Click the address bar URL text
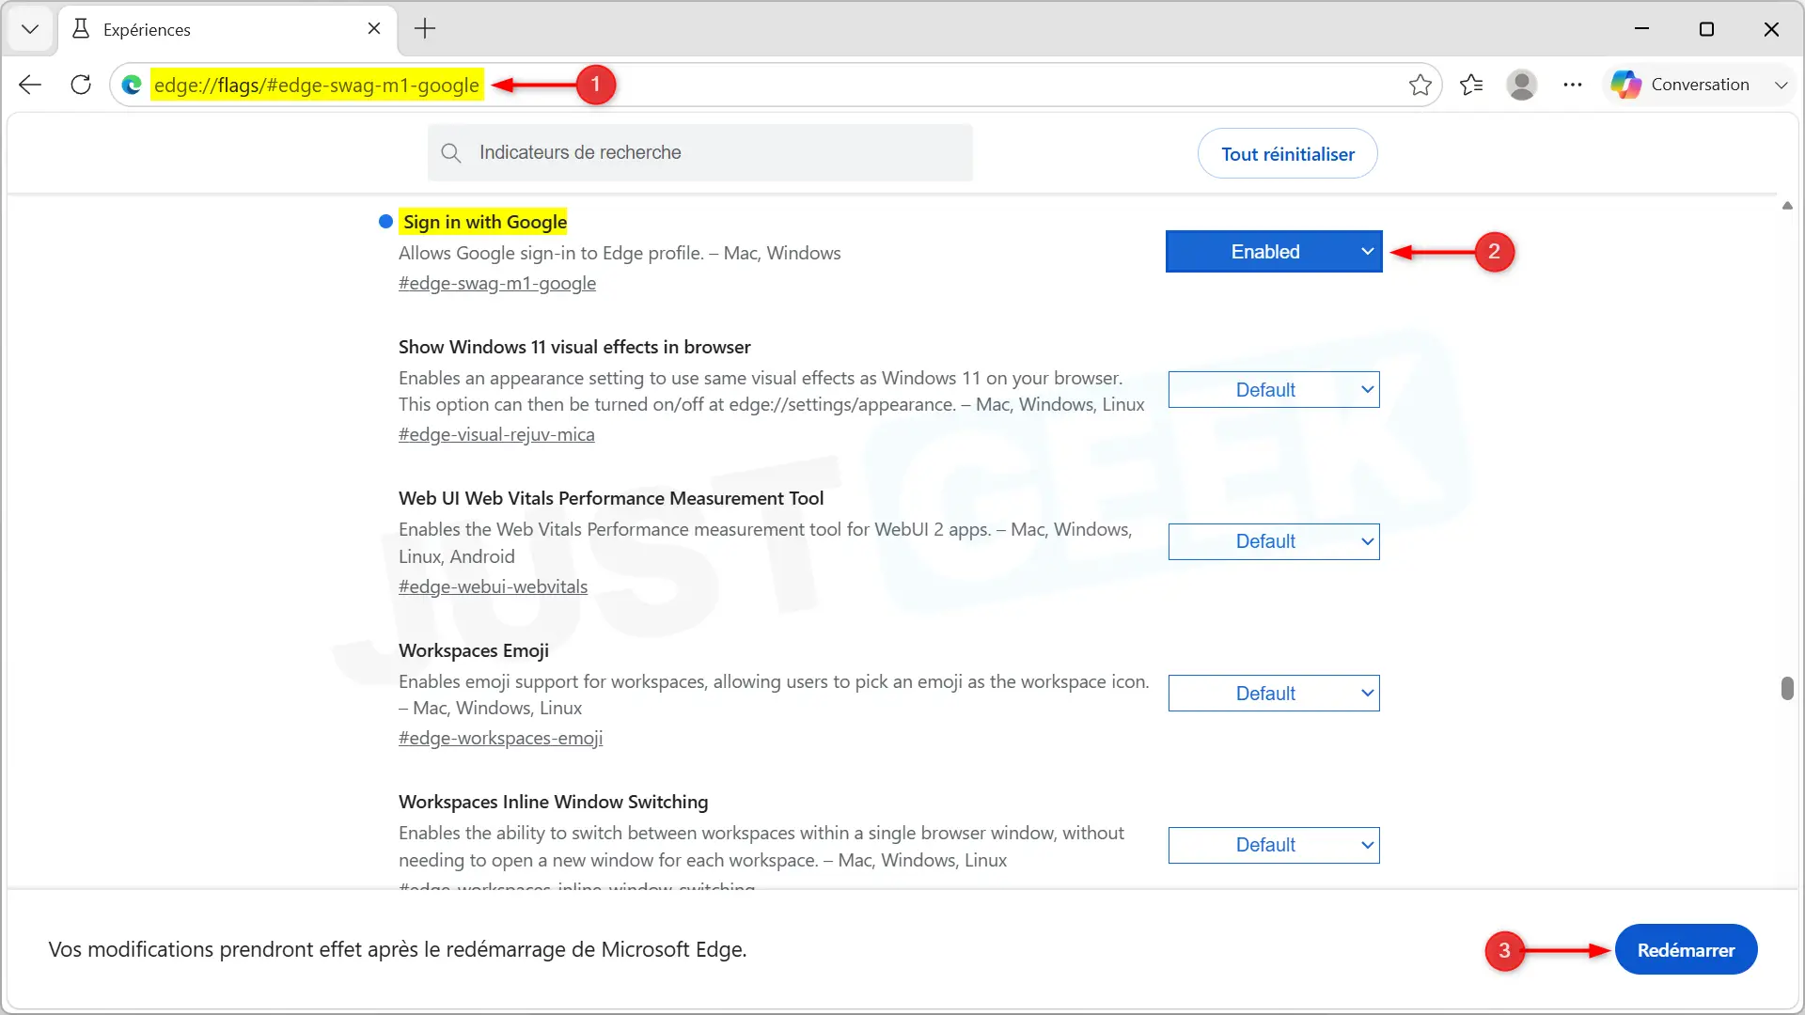Image resolution: width=1805 pixels, height=1015 pixels. pyautogui.click(x=317, y=85)
